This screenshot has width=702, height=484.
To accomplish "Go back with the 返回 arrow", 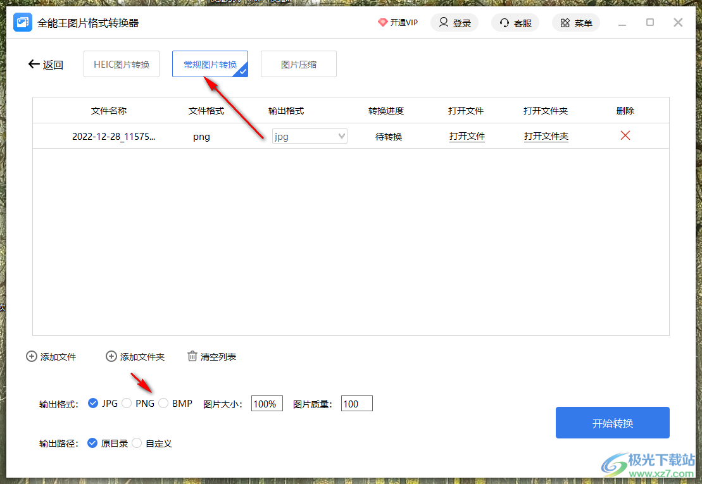I will pyautogui.click(x=46, y=65).
